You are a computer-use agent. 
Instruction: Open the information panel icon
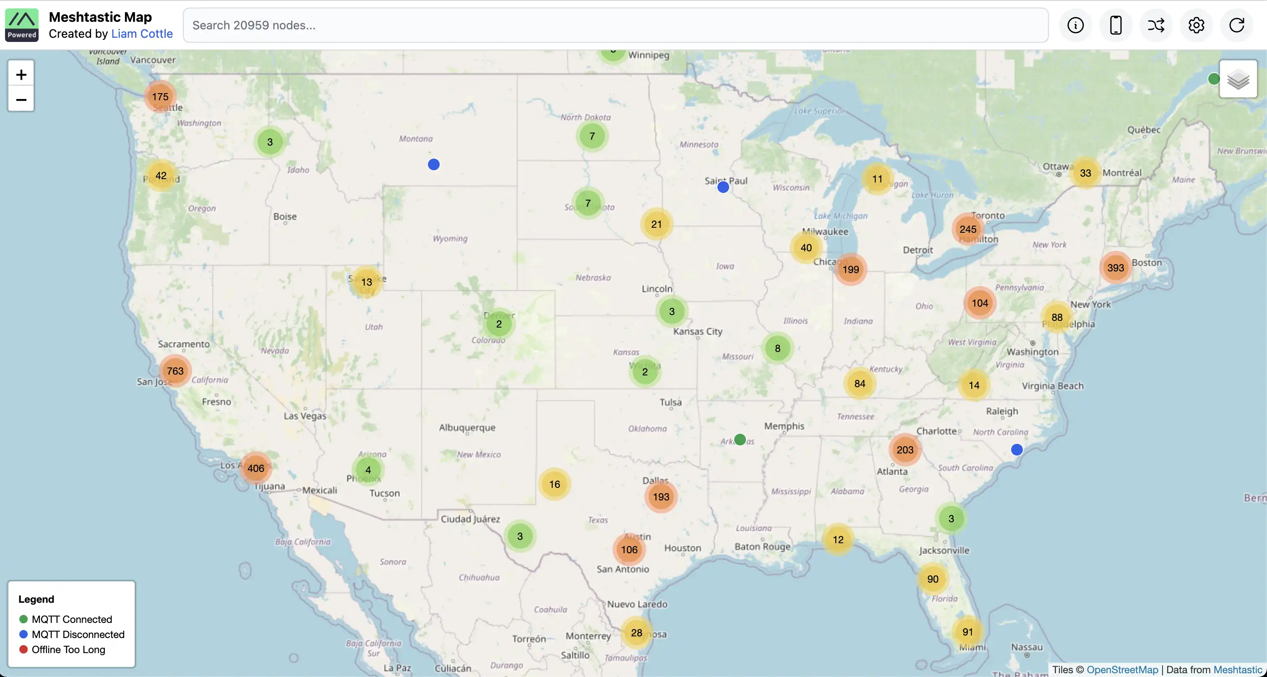[x=1075, y=25]
